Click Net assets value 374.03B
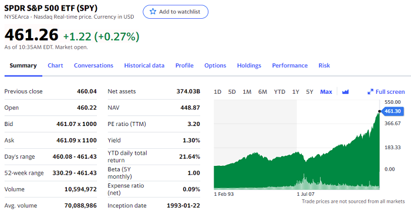 [188, 91]
